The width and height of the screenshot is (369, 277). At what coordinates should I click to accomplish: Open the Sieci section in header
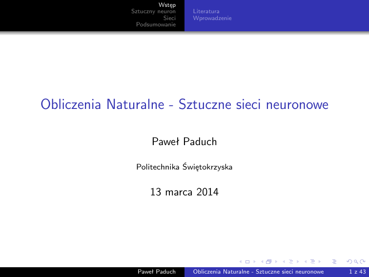tap(169, 18)
